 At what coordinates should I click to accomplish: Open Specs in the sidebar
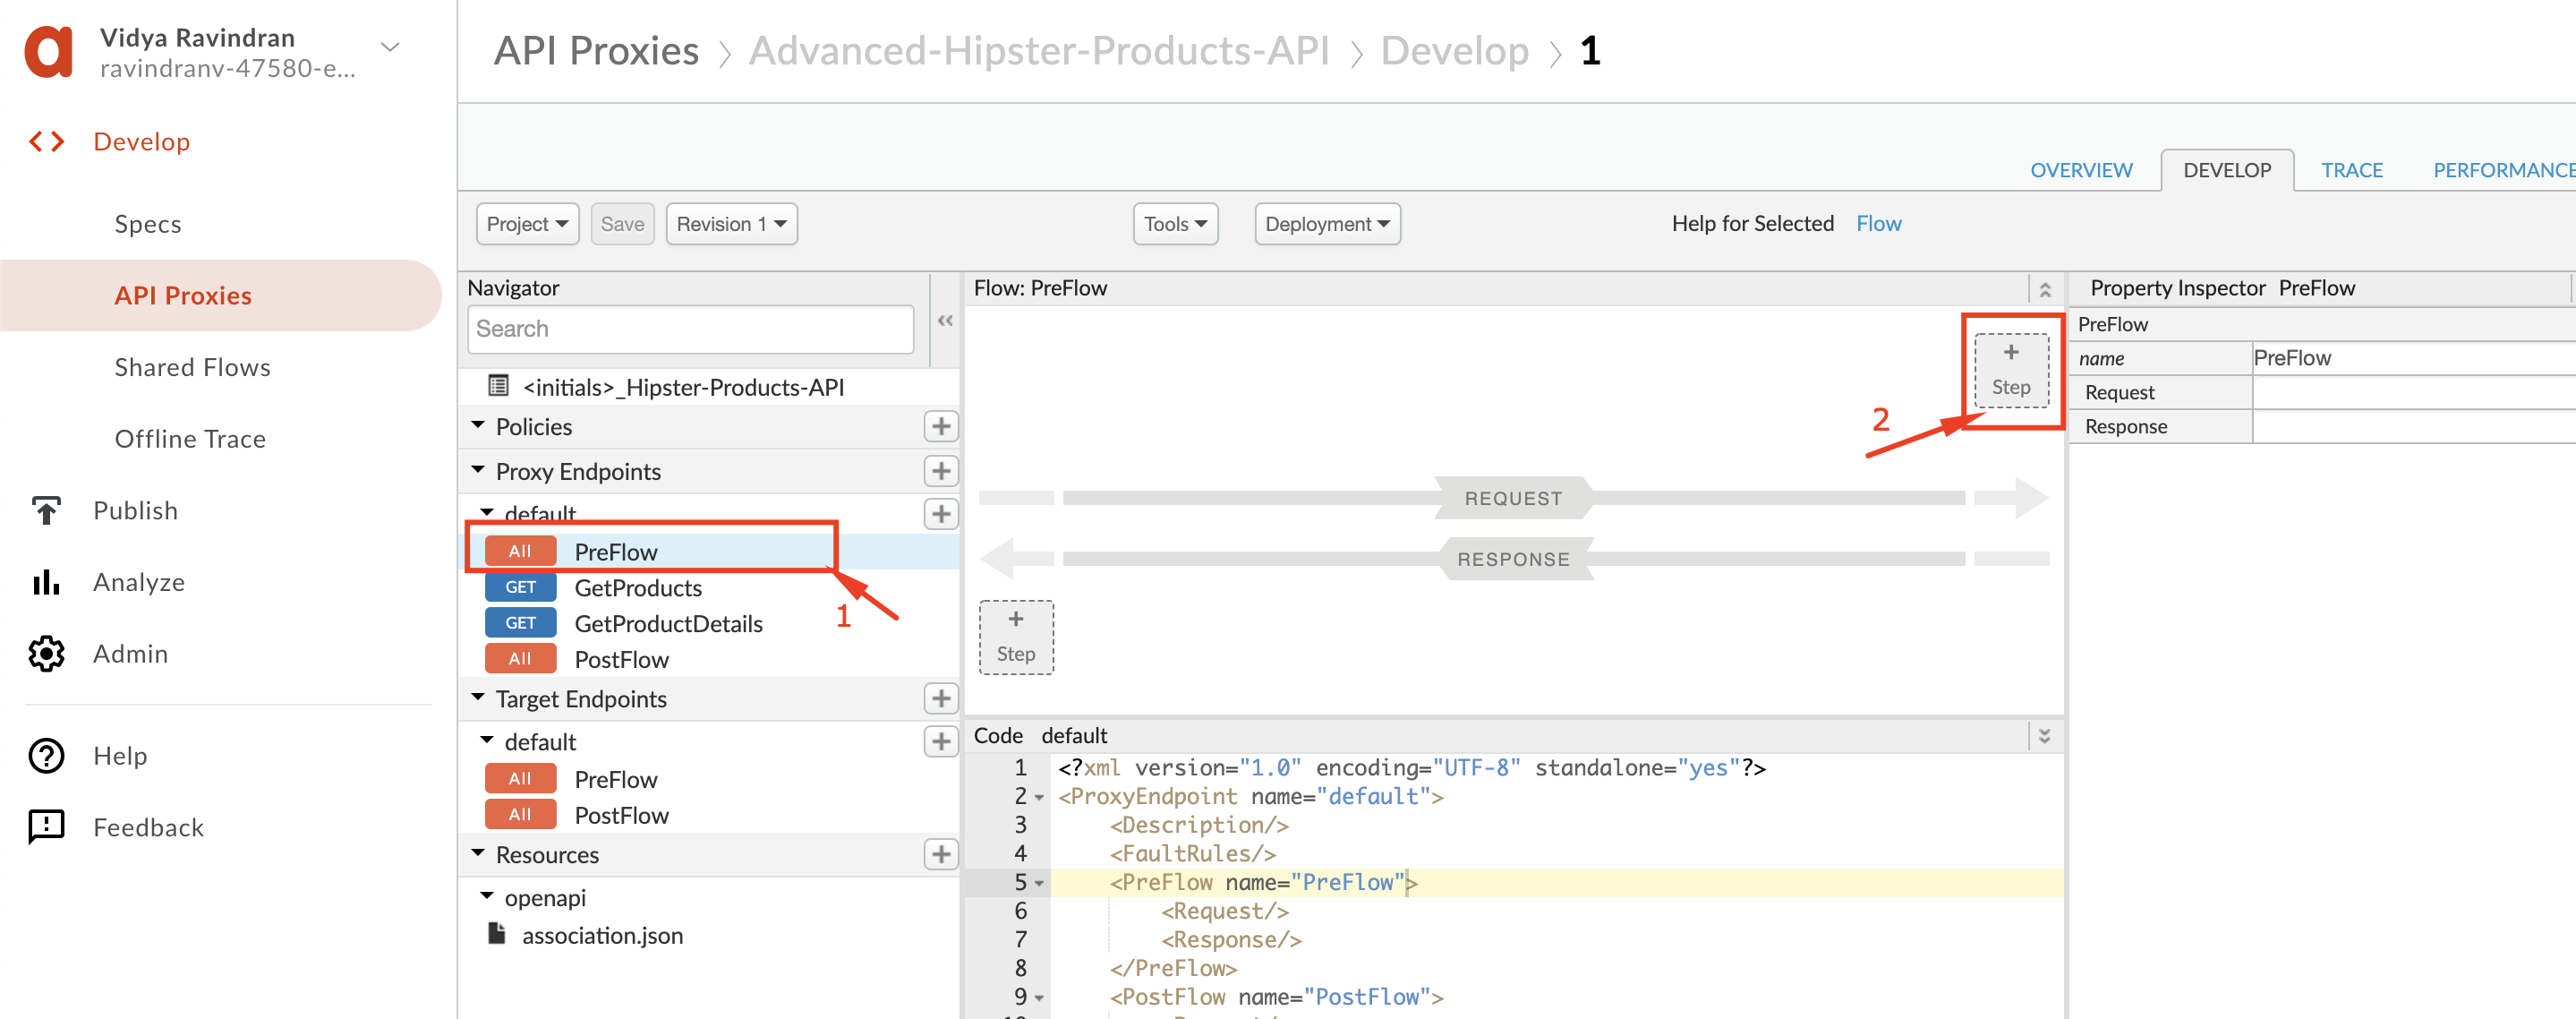click(x=148, y=224)
